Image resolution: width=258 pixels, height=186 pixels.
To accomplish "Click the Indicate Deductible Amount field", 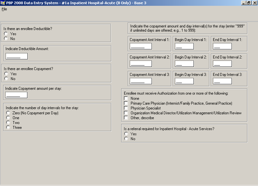I will (17, 56).
